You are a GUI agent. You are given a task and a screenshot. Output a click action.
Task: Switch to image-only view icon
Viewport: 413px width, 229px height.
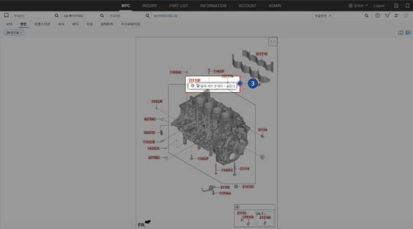pos(408,33)
